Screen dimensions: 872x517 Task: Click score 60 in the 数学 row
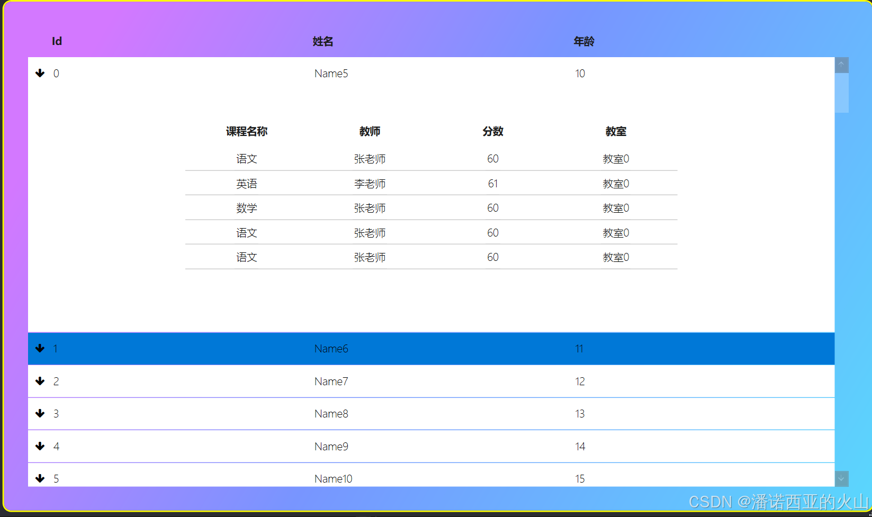493,208
